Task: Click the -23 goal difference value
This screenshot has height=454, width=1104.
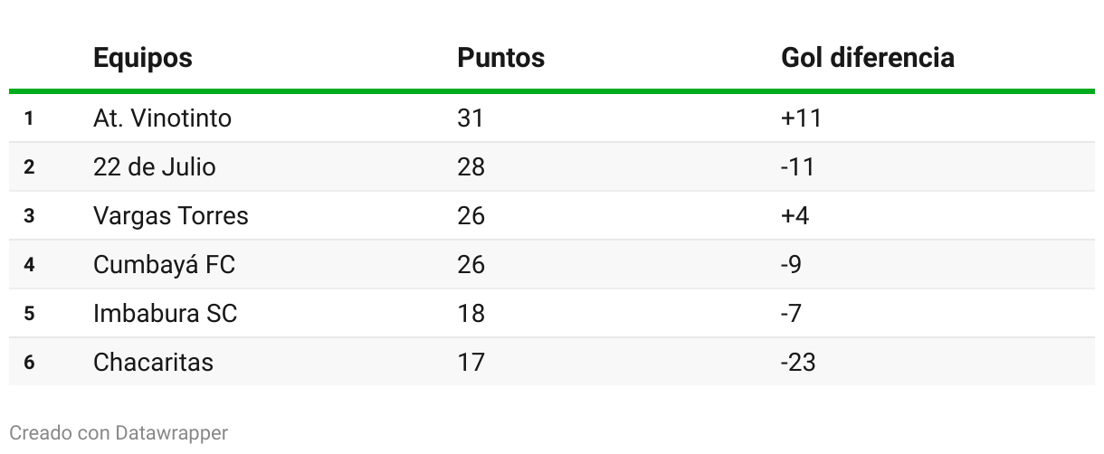Action: (x=797, y=363)
